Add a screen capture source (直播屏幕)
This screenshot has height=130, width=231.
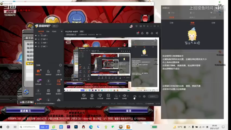coord(84,96)
